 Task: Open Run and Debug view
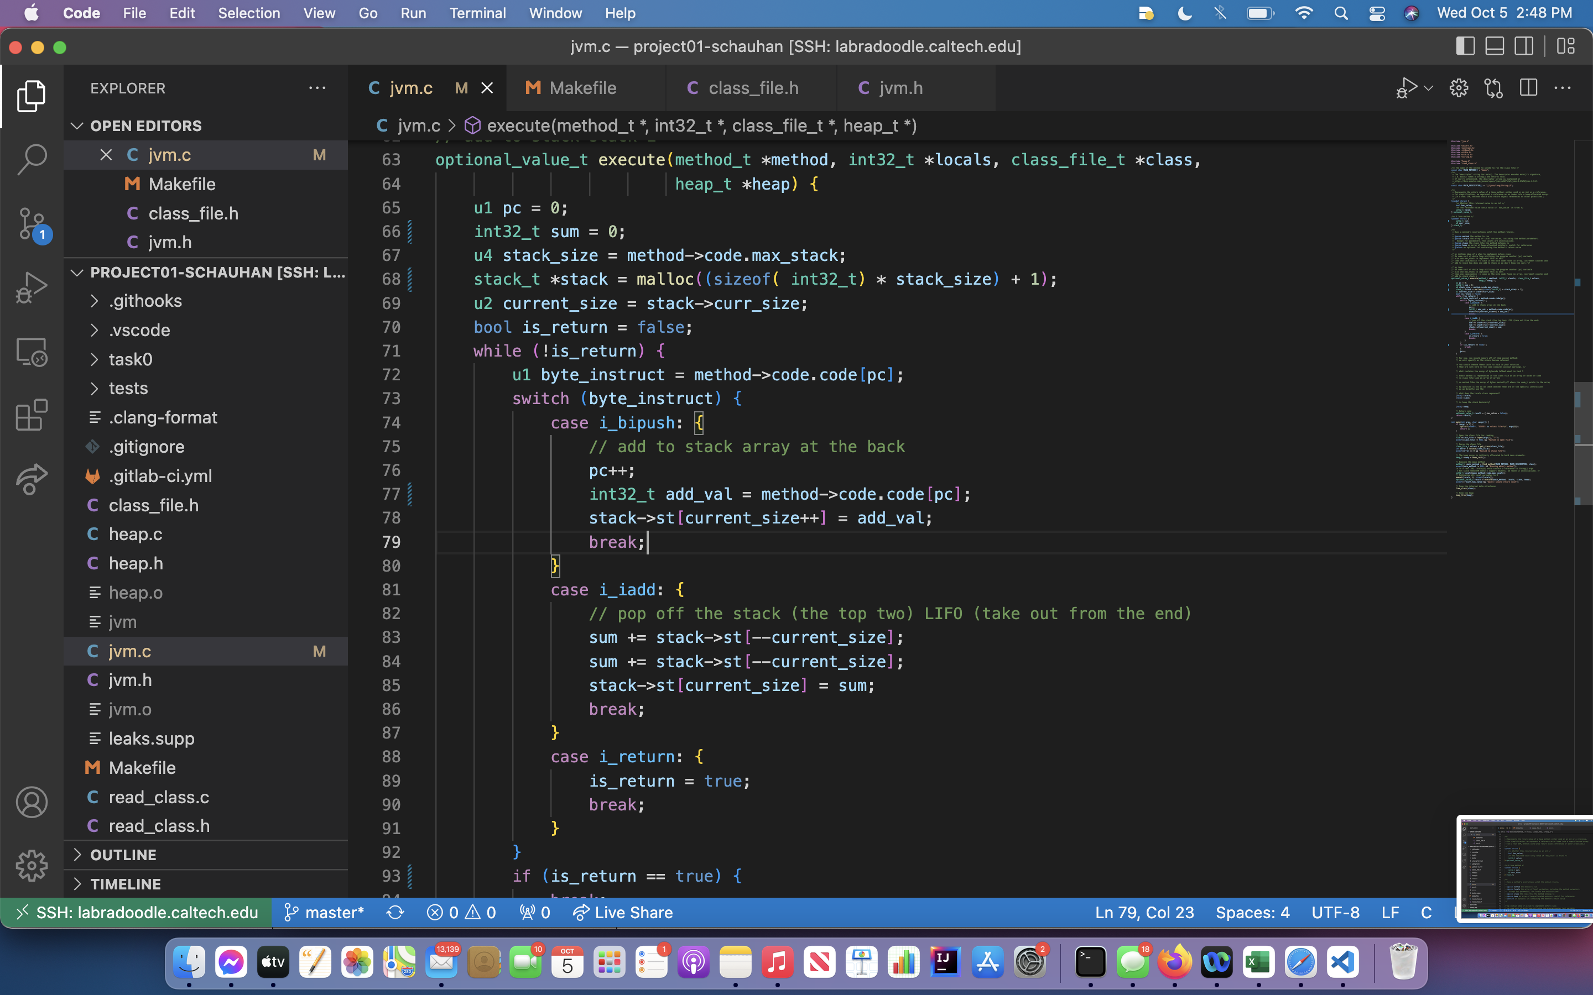[x=32, y=287]
